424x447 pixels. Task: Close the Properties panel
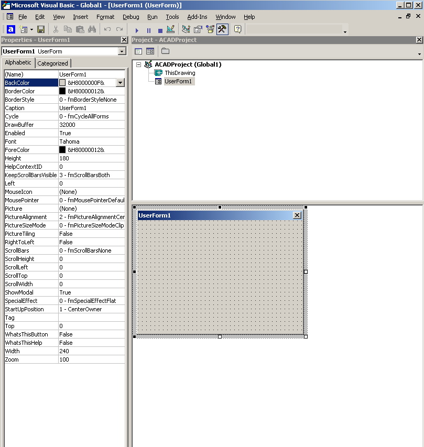(124, 40)
